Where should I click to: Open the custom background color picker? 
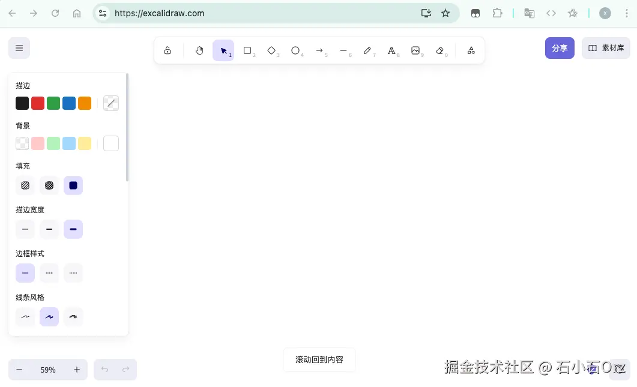click(111, 143)
